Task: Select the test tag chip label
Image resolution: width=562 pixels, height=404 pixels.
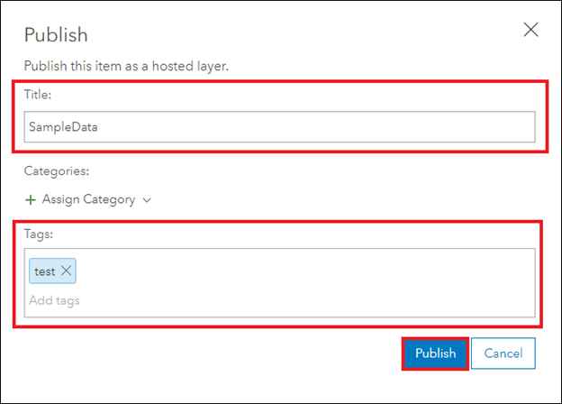Action: coord(45,271)
